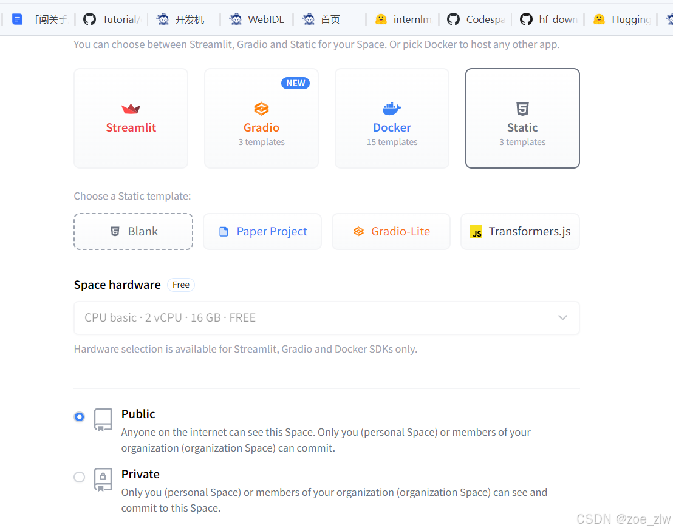Click the hardware availability note text
The image size is (673, 531).
click(245, 349)
